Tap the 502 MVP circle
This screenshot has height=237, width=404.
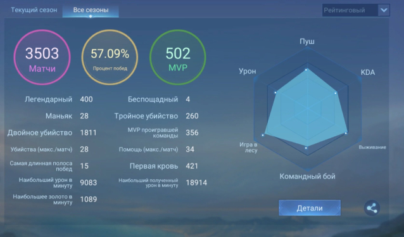(x=178, y=57)
